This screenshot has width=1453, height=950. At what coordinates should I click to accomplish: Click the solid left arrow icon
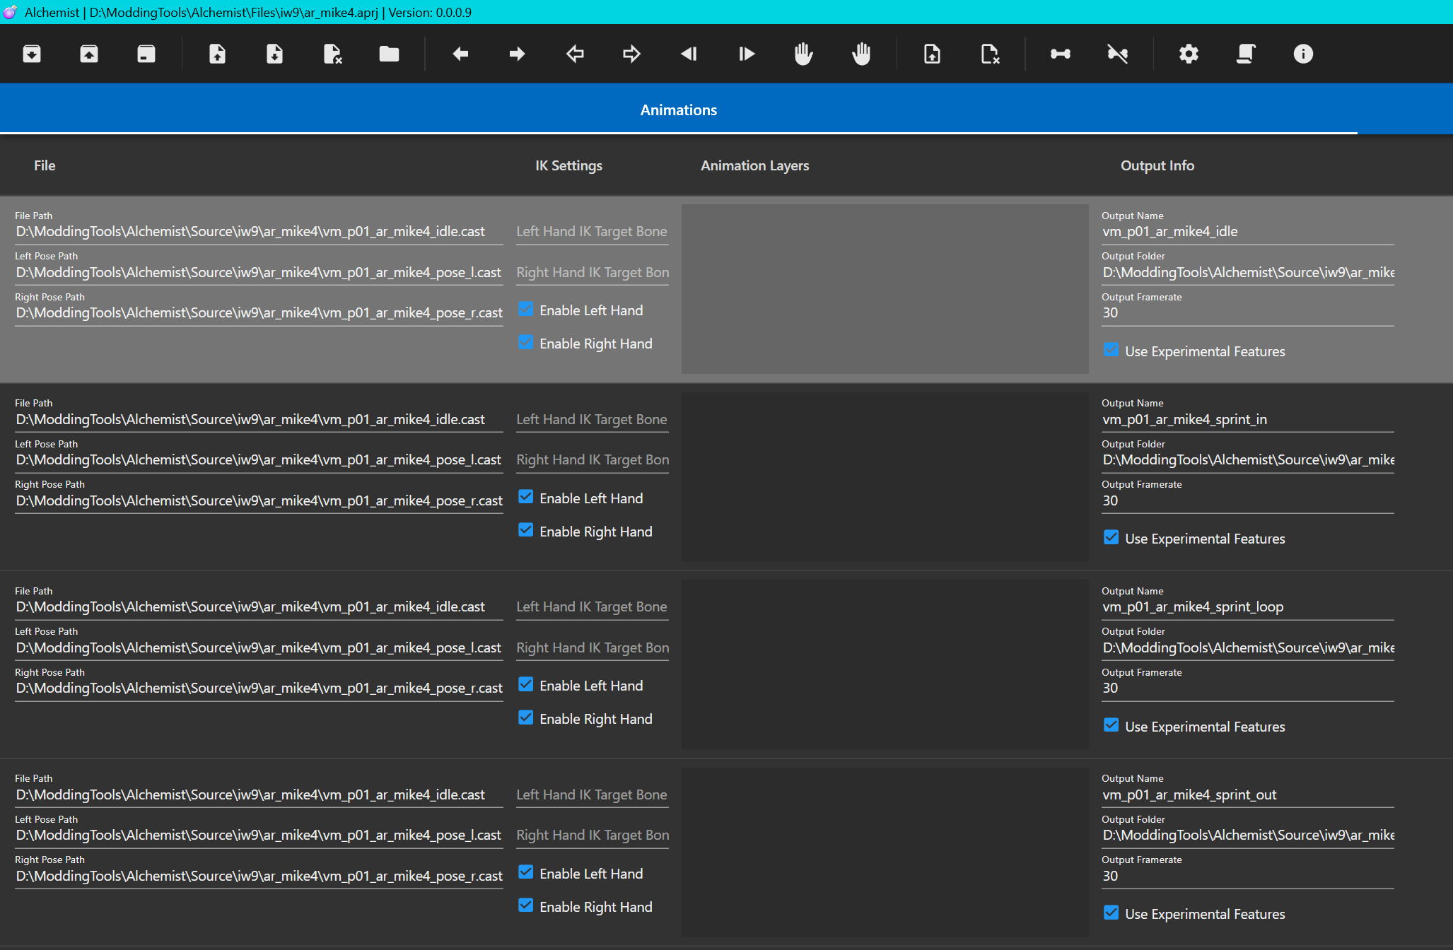point(460,54)
